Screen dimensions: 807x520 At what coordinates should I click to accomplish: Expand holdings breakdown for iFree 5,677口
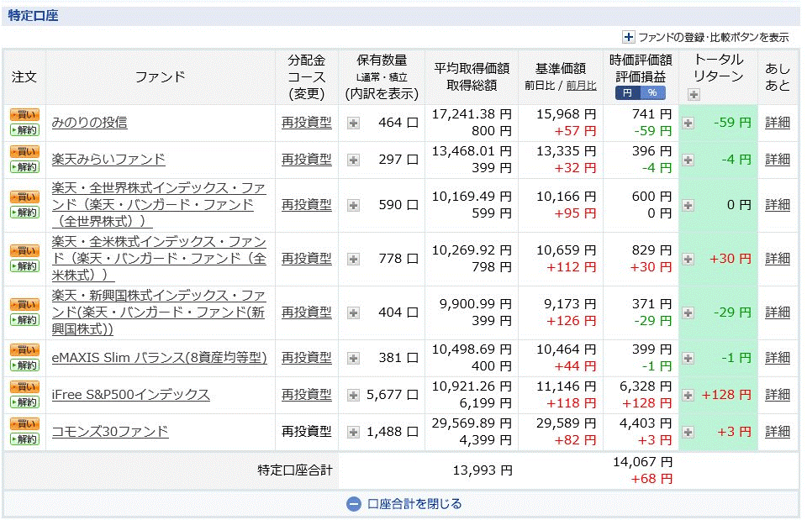353,395
